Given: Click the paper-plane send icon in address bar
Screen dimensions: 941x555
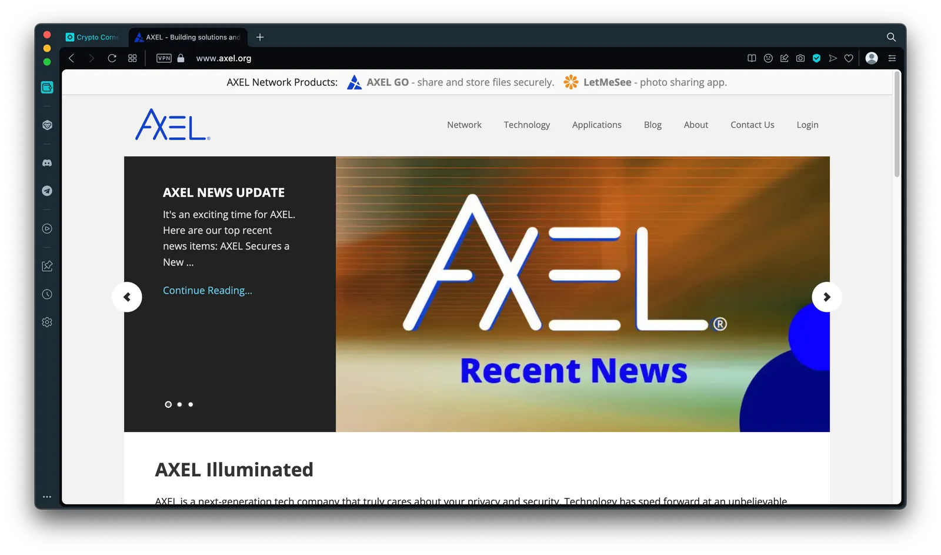Looking at the screenshot, I should coord(833,58).
